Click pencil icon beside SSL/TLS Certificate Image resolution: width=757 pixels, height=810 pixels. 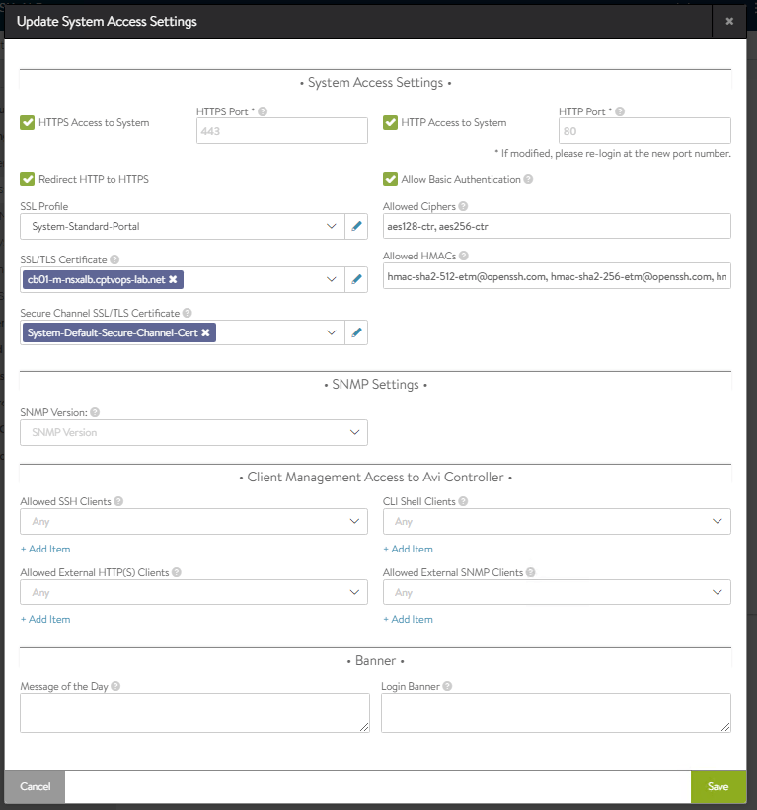(356, 280)
